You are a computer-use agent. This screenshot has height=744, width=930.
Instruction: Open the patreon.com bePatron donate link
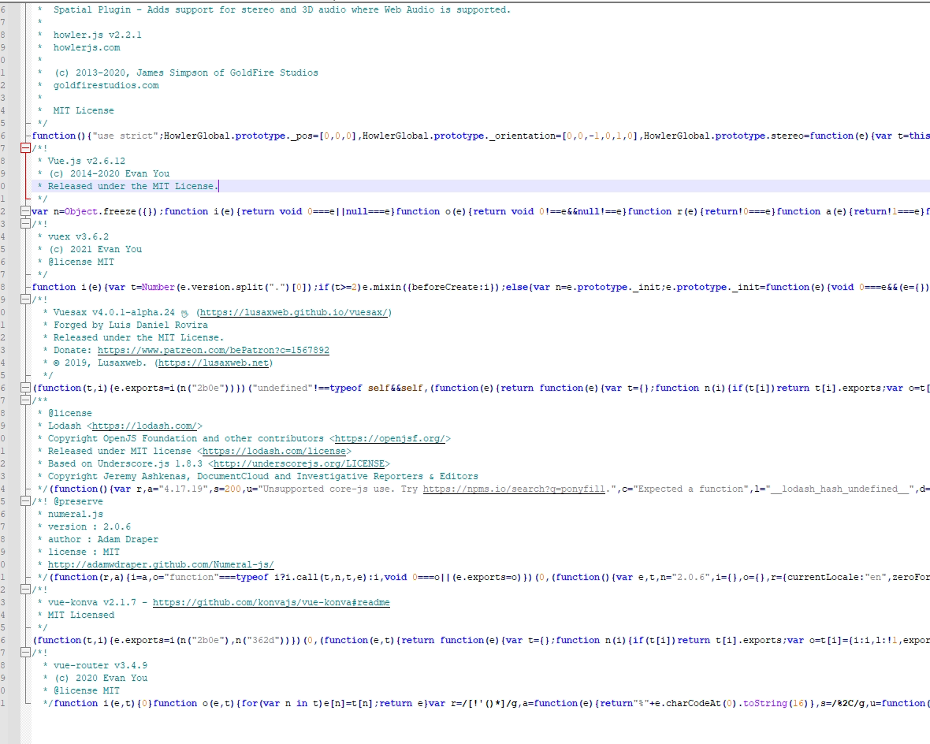[214, 350]
